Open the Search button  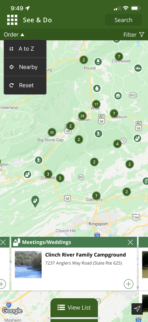[123, 20]
